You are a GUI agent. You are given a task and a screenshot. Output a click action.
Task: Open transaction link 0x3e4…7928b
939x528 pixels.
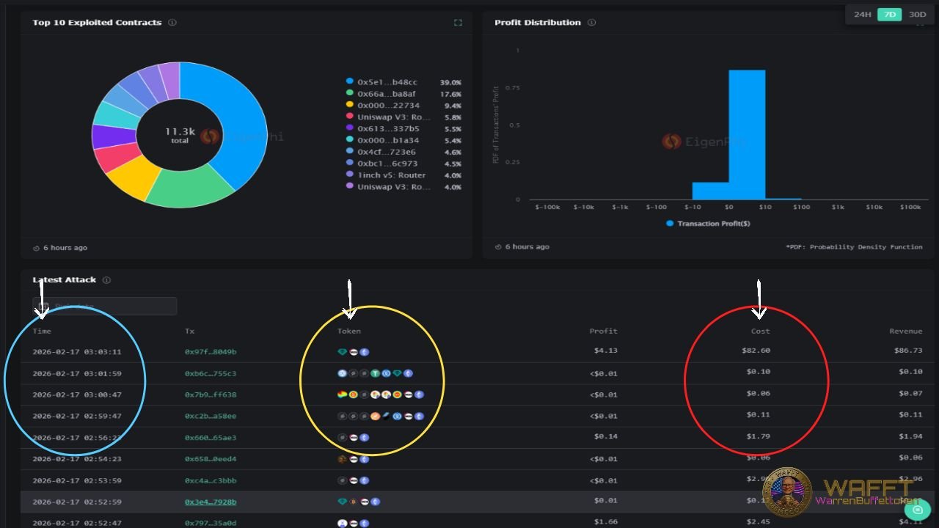tap(211, 502)
